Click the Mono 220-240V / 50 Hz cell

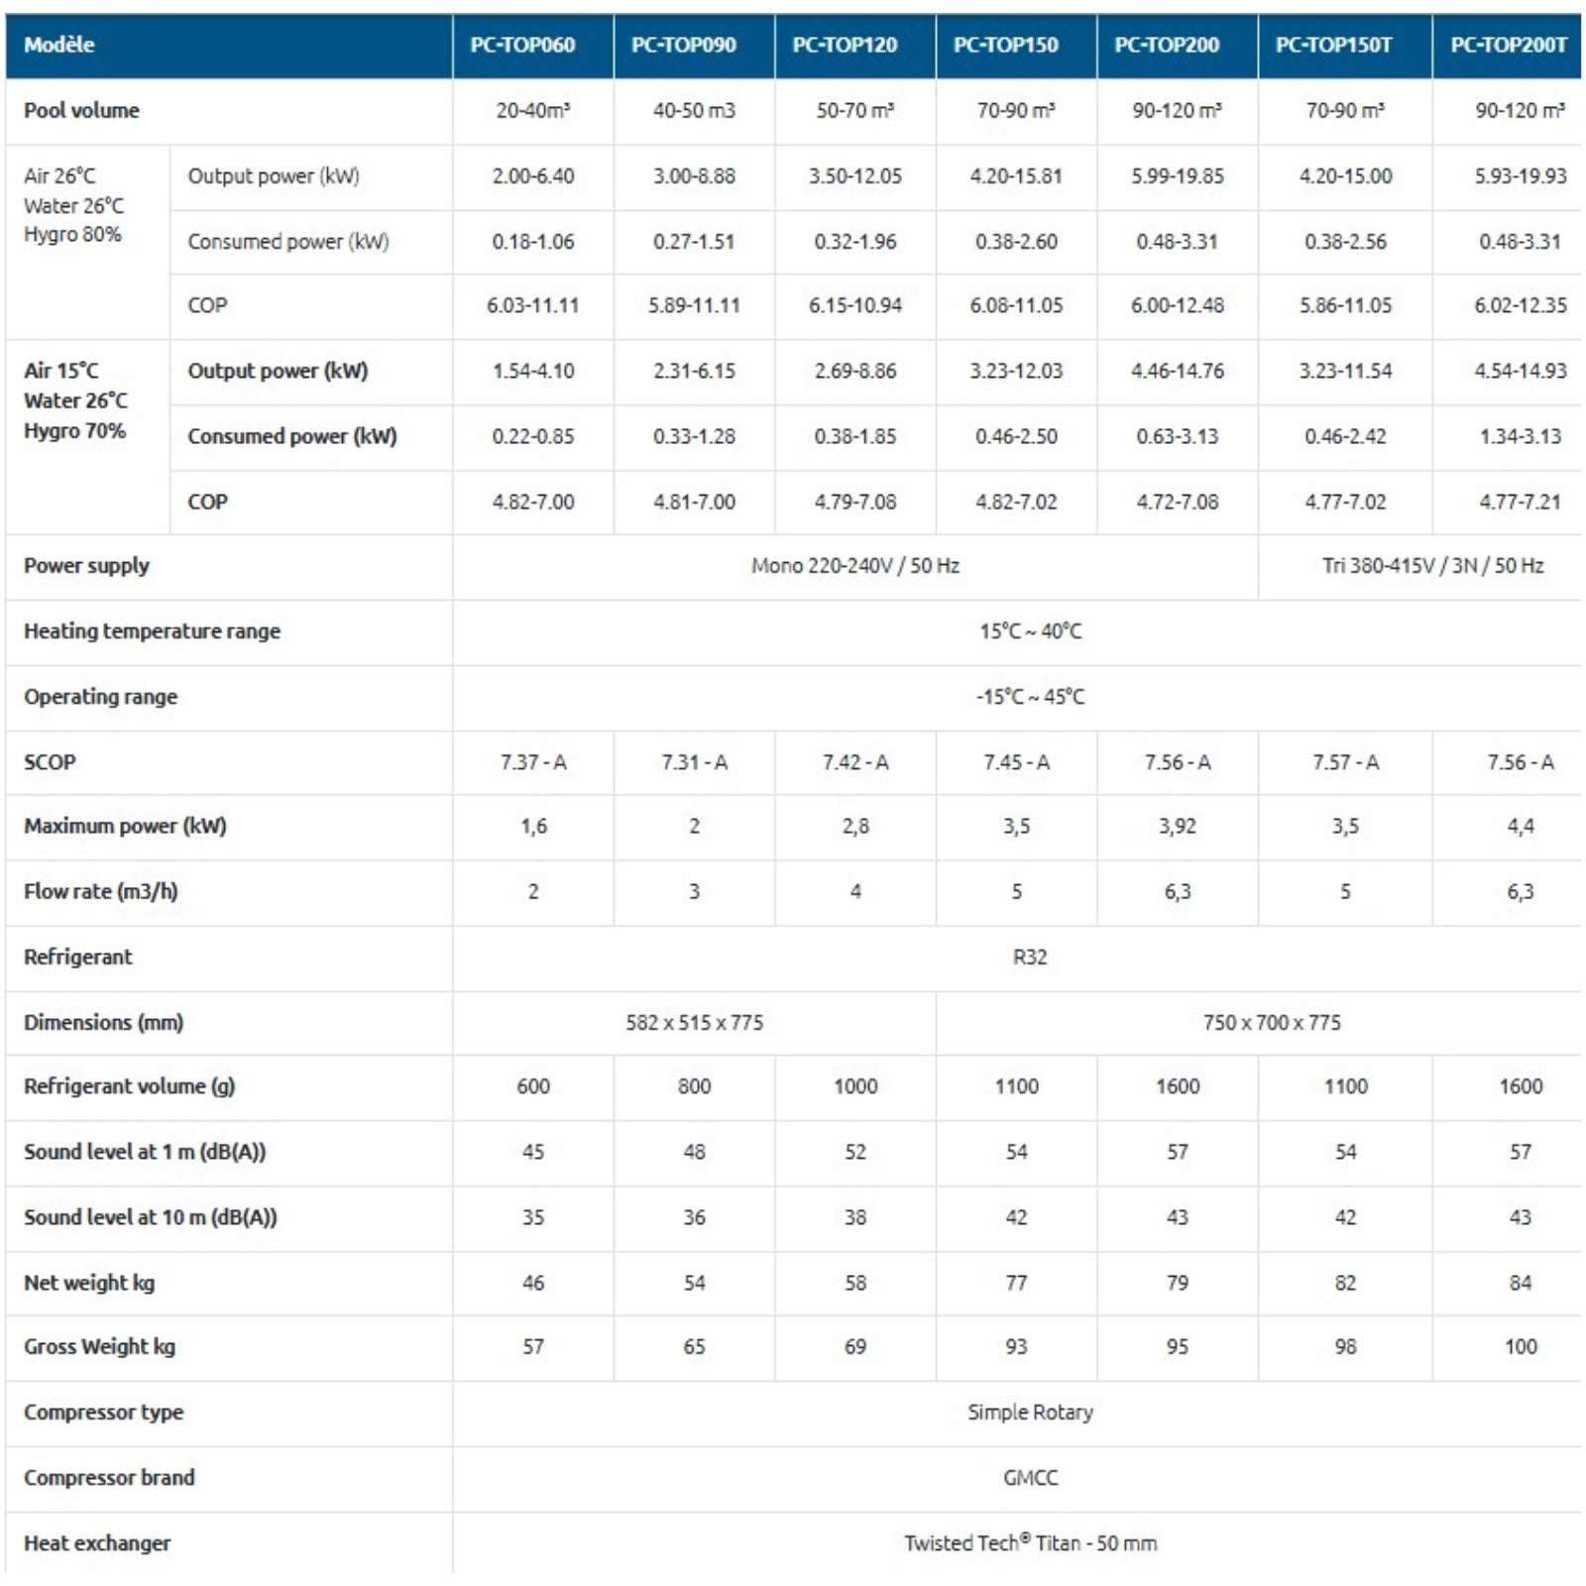[x=854, y=566]
